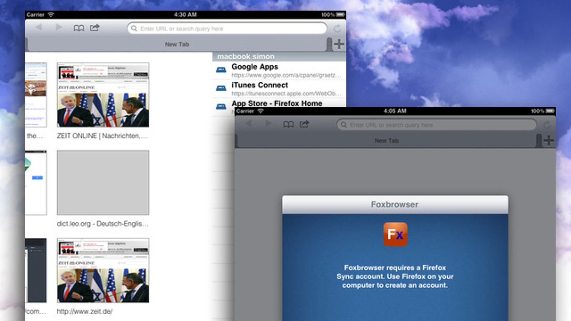This screenshot has width=571, height=321.
Task: Tap device icon beside Google Apps
Action: (221, 70)
